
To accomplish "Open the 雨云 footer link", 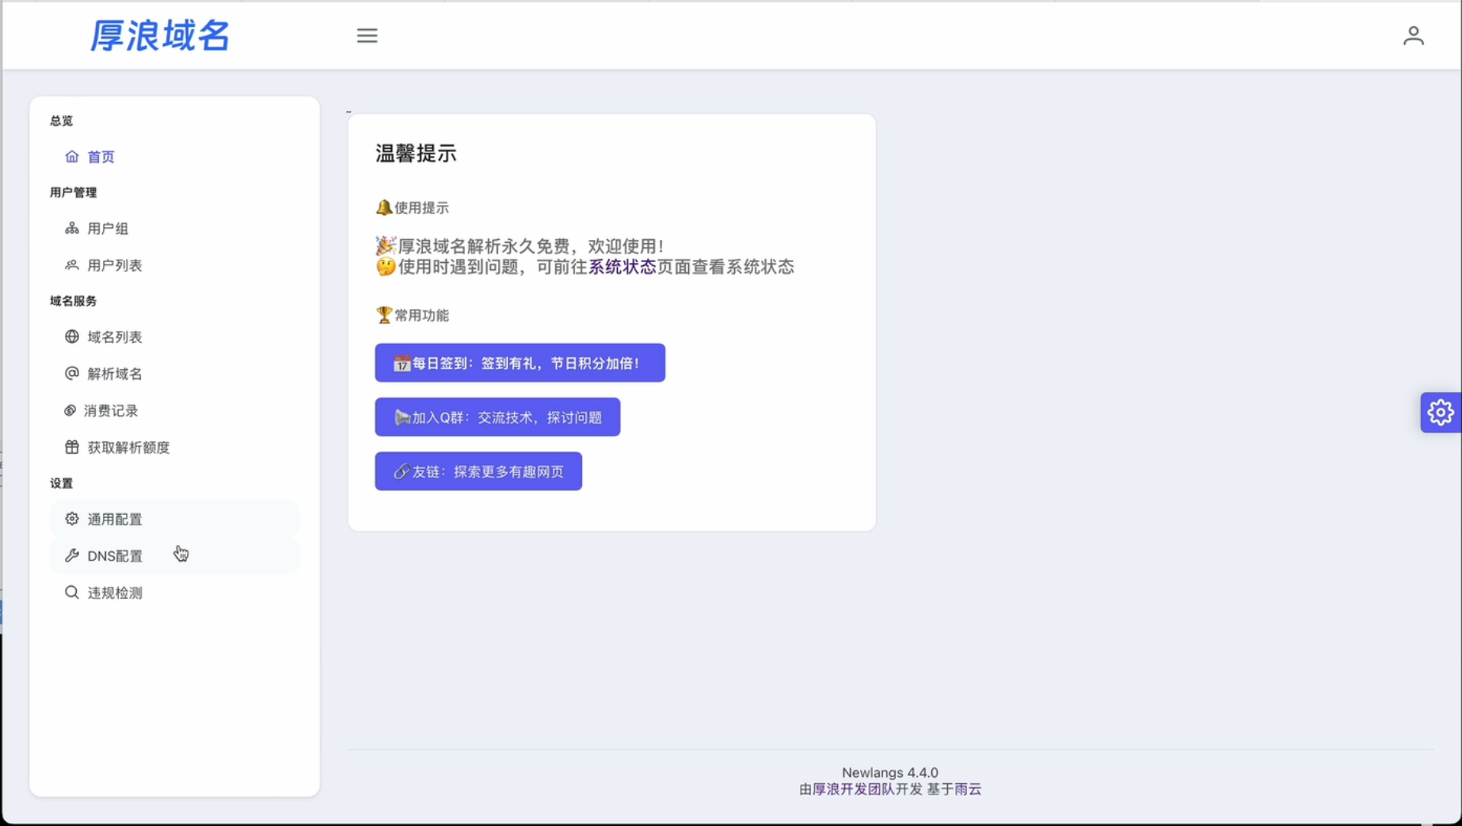I will point(968,789).
